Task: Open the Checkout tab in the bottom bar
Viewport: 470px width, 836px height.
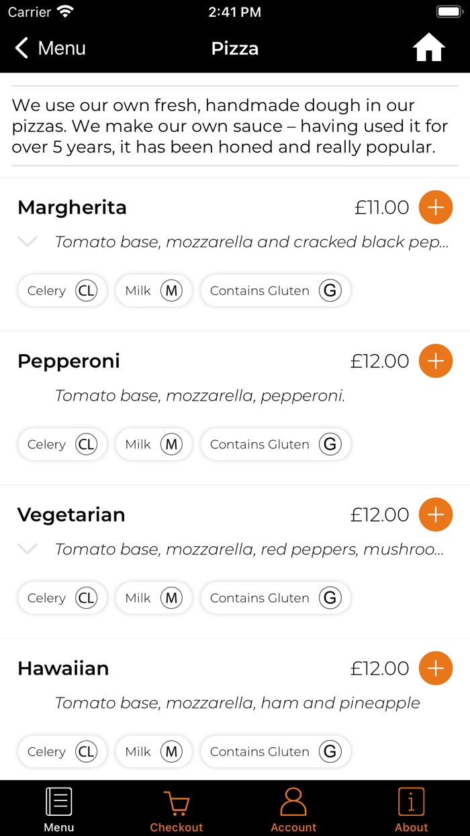Action: click(176, 808)
